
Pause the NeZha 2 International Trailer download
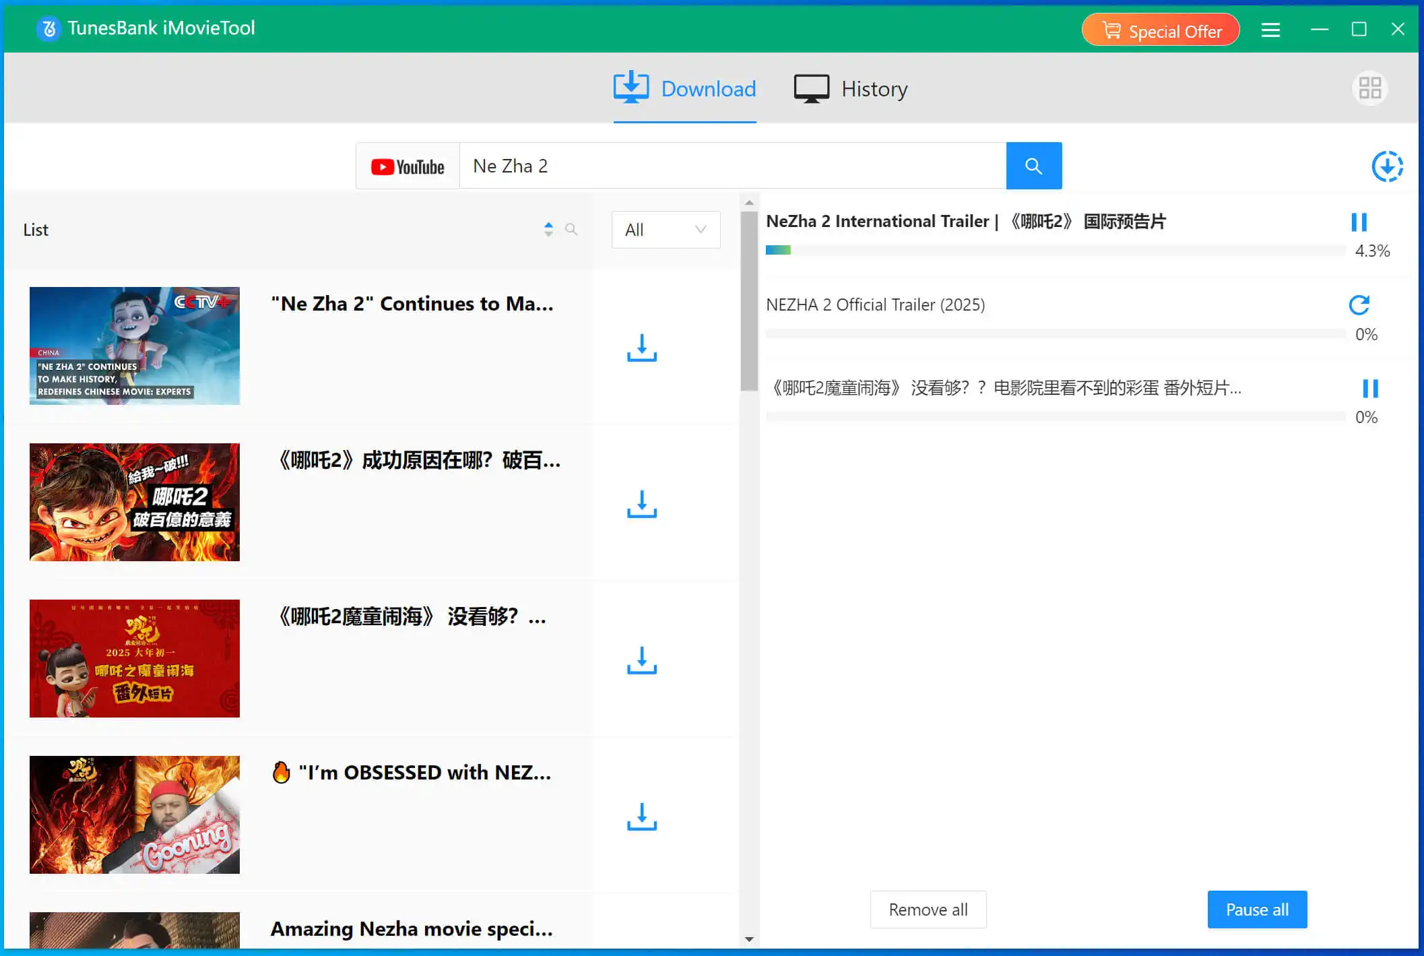point(1359,222)
